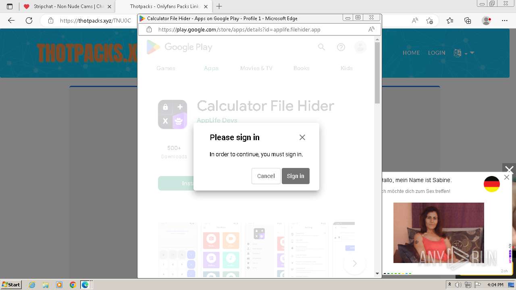This screenshot has height=290, width=516.
Task: Close the Stripchat tab
Action: [x=109, y=6]
